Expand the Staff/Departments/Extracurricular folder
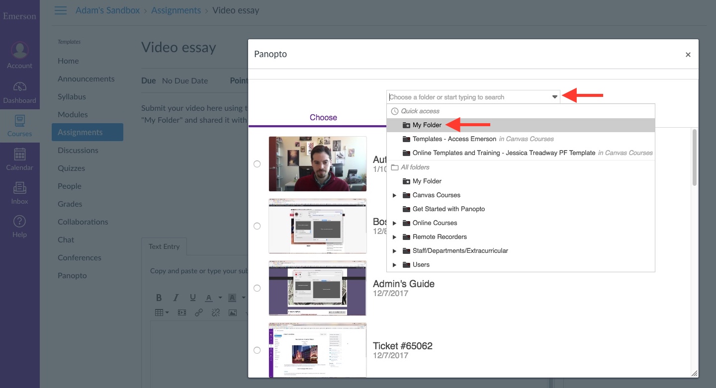Viewport: 716px width, 388px height. (x=395, y=251)
